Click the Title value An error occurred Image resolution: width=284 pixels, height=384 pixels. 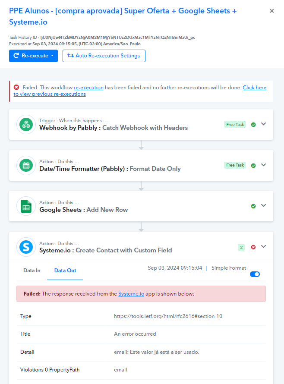(135, 334)
